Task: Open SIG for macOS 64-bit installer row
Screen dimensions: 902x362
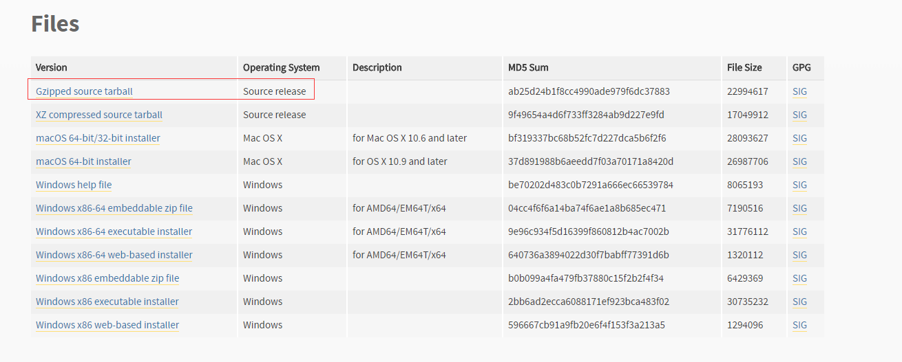Action: click(x=799, y=161)
